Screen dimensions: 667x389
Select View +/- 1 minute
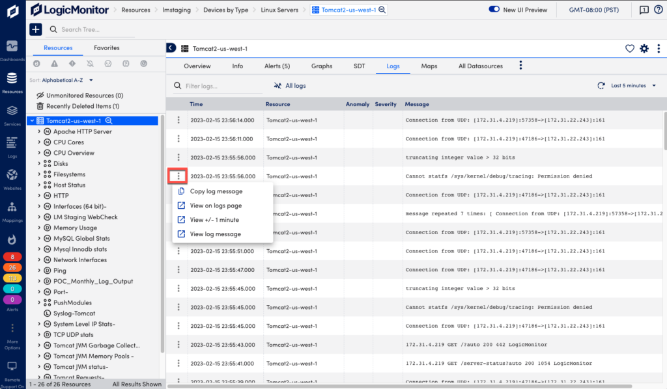(x=223, y=220)
